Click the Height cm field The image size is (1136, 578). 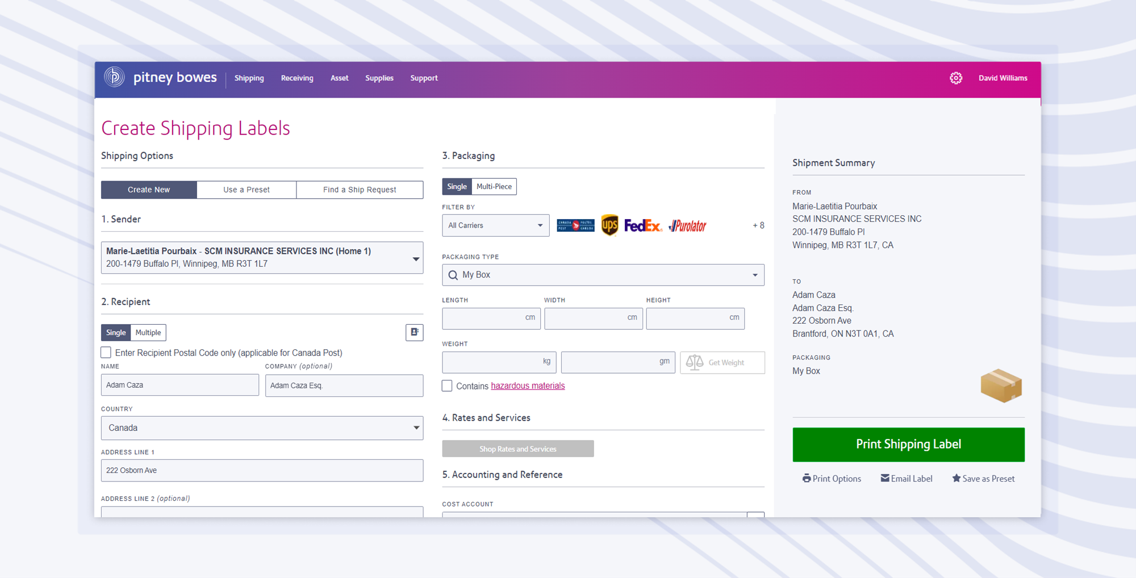695,319
